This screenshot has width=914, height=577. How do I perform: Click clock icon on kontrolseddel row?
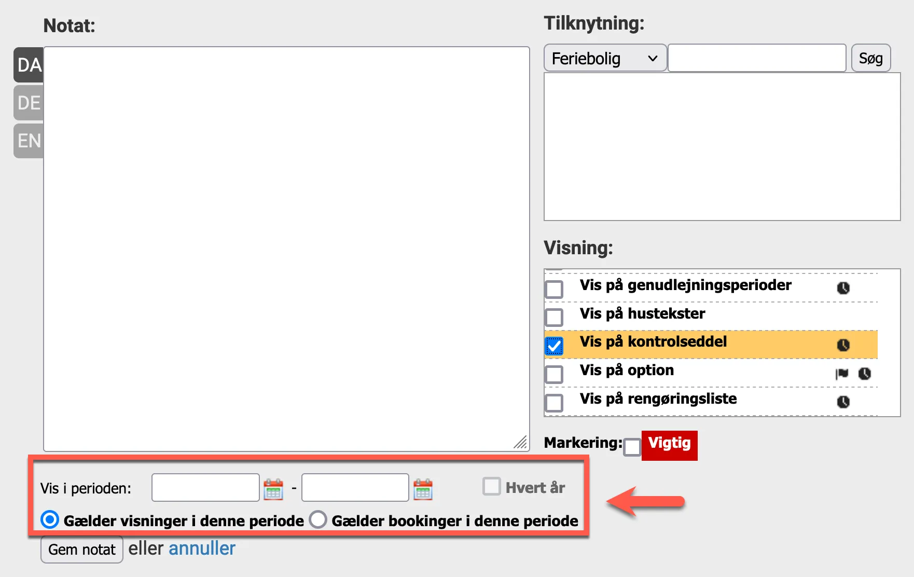tap(843, 345)
